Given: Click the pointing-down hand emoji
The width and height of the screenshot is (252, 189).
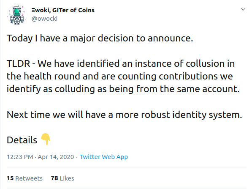Looking at the screenshot, I should [x=46, y=139].
